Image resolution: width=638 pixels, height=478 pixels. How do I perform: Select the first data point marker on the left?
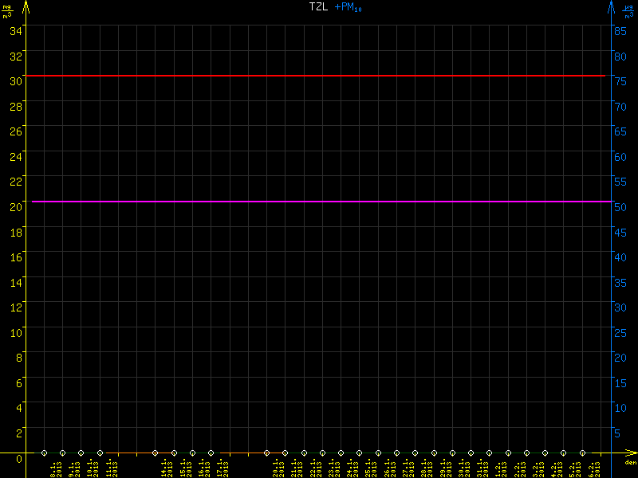tap(44, 453)
